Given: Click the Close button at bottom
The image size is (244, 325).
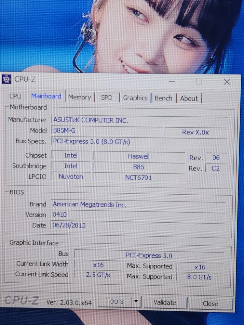Looking at the screenshot, I should coord(210,304).
